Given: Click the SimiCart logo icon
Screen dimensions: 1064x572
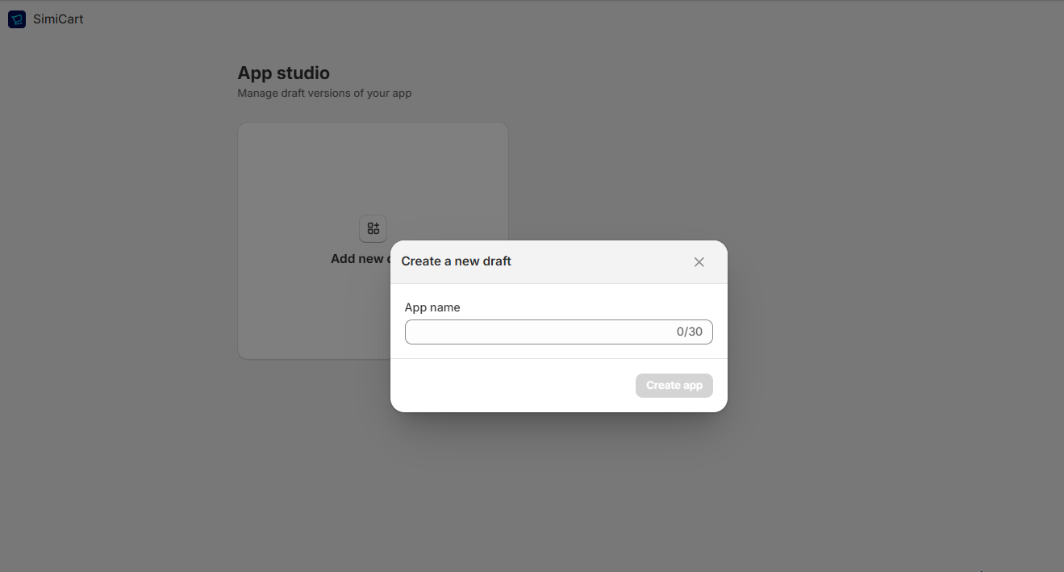Looking at the screenshot, I should coord(17,19).
